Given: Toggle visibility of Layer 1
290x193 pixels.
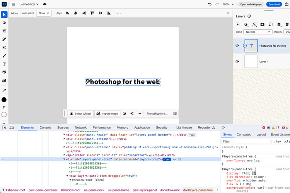Looking at the screenshot, I should [237, 61].
